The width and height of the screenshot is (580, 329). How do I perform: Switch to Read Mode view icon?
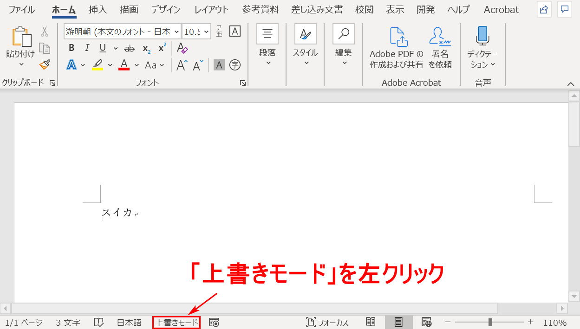tap(371, 323)
